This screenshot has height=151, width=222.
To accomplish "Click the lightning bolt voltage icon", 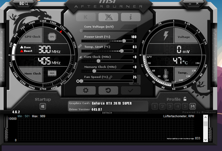I will click(166, 36).
